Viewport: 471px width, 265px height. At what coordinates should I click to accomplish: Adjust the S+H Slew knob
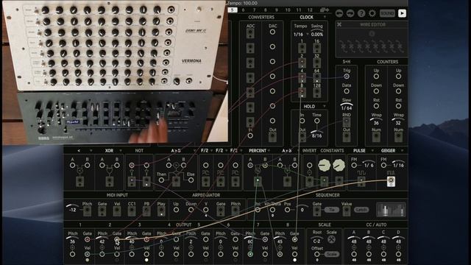(347, 106)
